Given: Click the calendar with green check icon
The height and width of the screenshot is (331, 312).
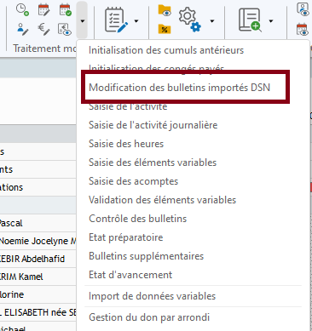Looking at the screenshot, I should click(x=66, y=9).
